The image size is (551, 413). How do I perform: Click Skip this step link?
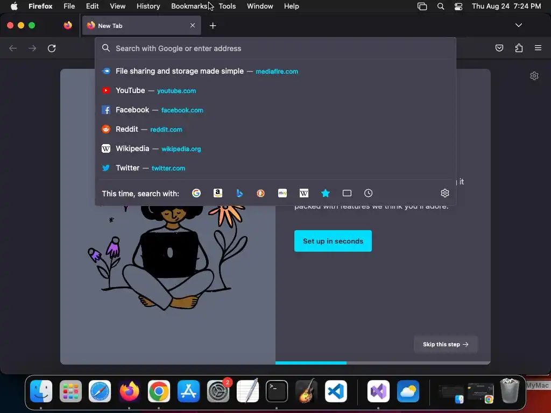pos(445,344)
